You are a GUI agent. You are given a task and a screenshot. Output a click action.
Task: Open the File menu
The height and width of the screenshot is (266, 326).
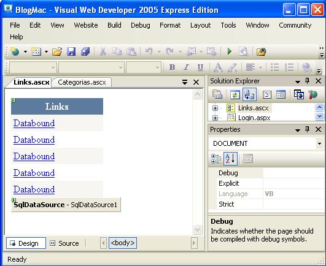point(15,25)
